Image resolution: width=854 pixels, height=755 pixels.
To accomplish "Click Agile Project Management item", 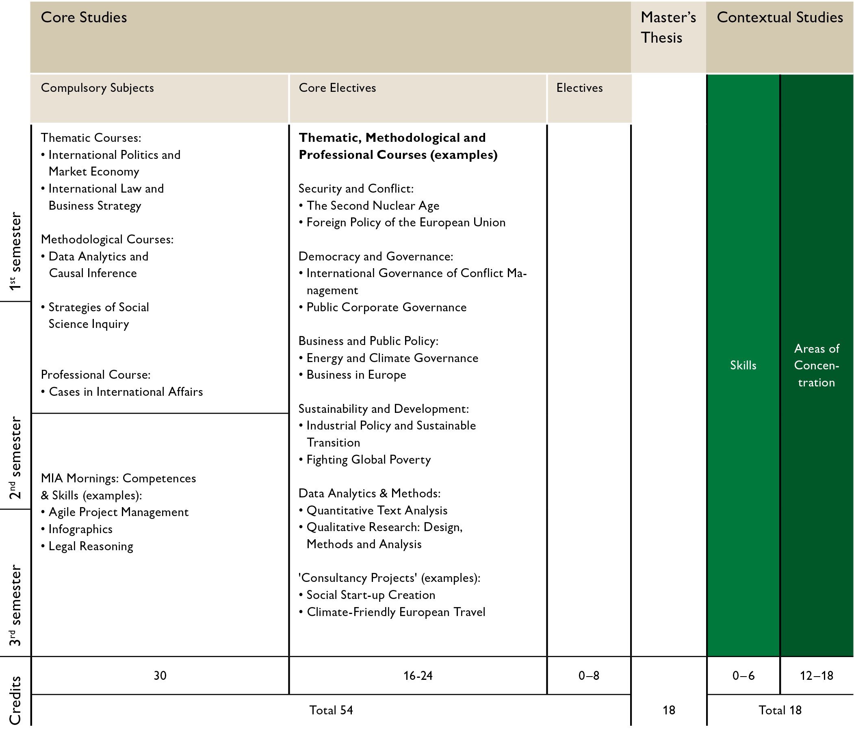I will (x=118, y=512).
